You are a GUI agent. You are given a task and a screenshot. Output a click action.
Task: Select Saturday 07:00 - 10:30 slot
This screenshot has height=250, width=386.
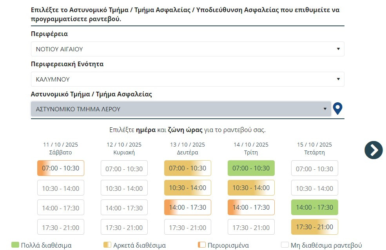61,168
